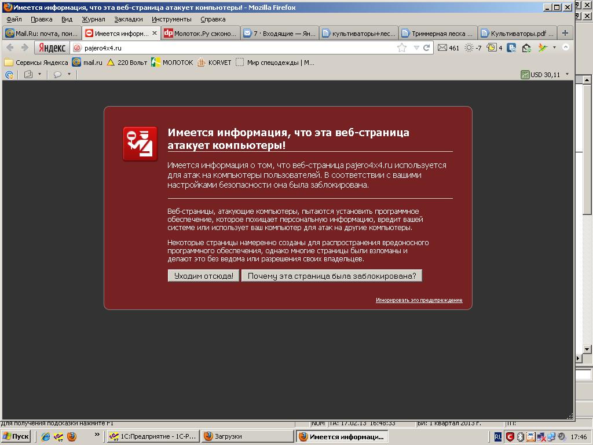Screen dimensions: 593x445
Task: Open dropdown next to hummingbird icon
Action: point(554,48)
